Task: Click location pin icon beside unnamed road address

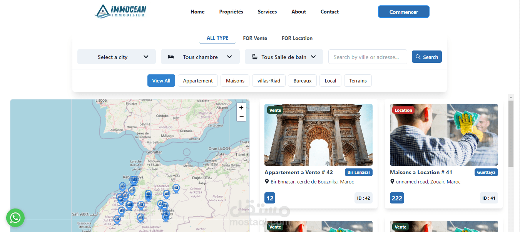Action: click(392, 182)
